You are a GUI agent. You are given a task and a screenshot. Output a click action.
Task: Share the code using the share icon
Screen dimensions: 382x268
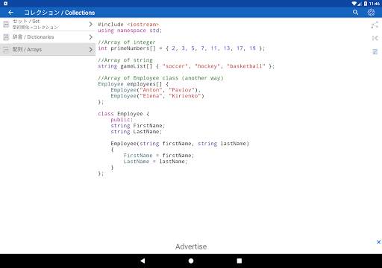point(375,25)
